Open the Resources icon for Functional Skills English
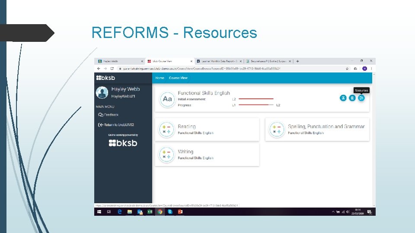 click(x=361, y=98)
